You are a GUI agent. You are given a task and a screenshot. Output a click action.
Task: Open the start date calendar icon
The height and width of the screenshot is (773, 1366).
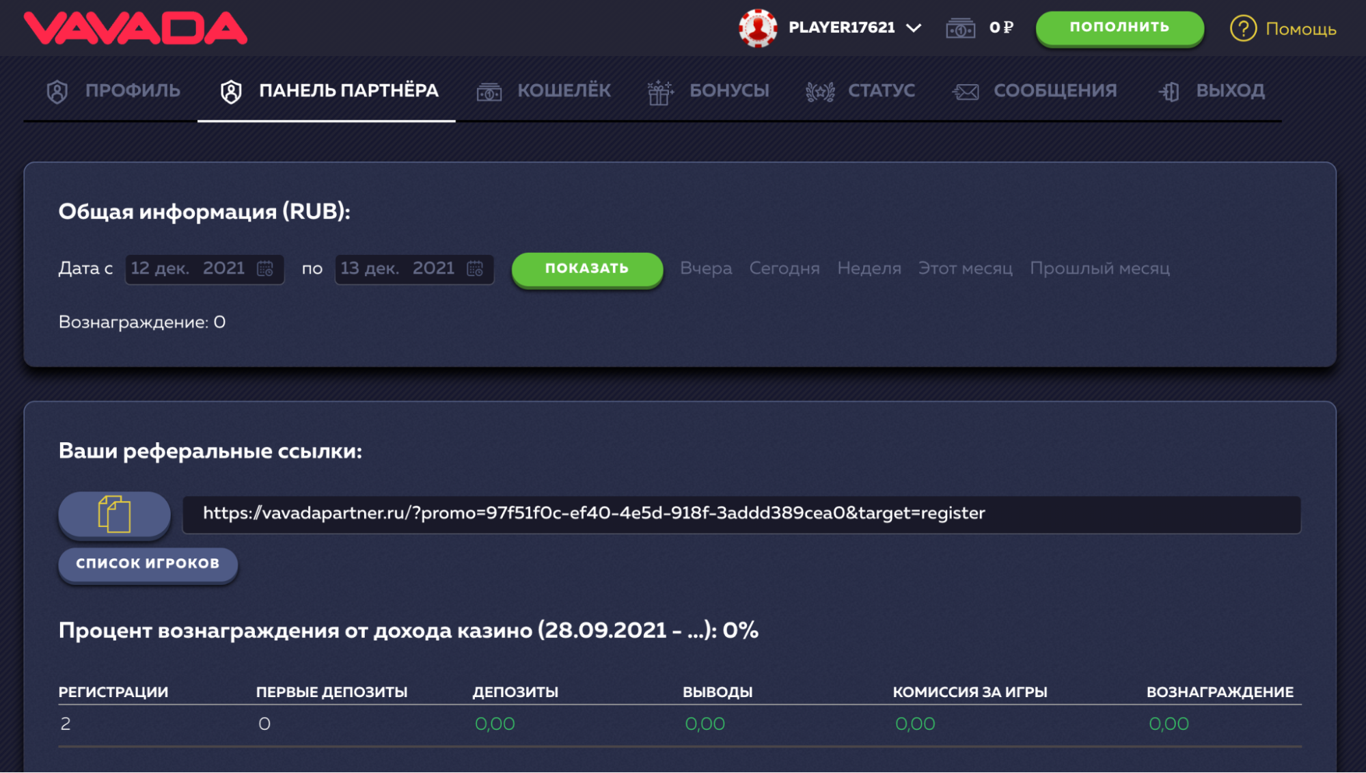265,269
